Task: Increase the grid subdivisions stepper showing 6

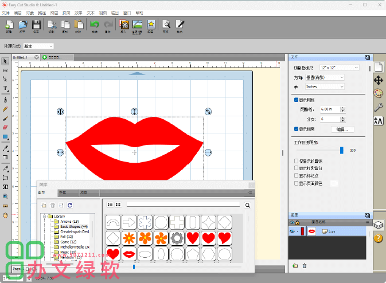Action: click(342, 118)
